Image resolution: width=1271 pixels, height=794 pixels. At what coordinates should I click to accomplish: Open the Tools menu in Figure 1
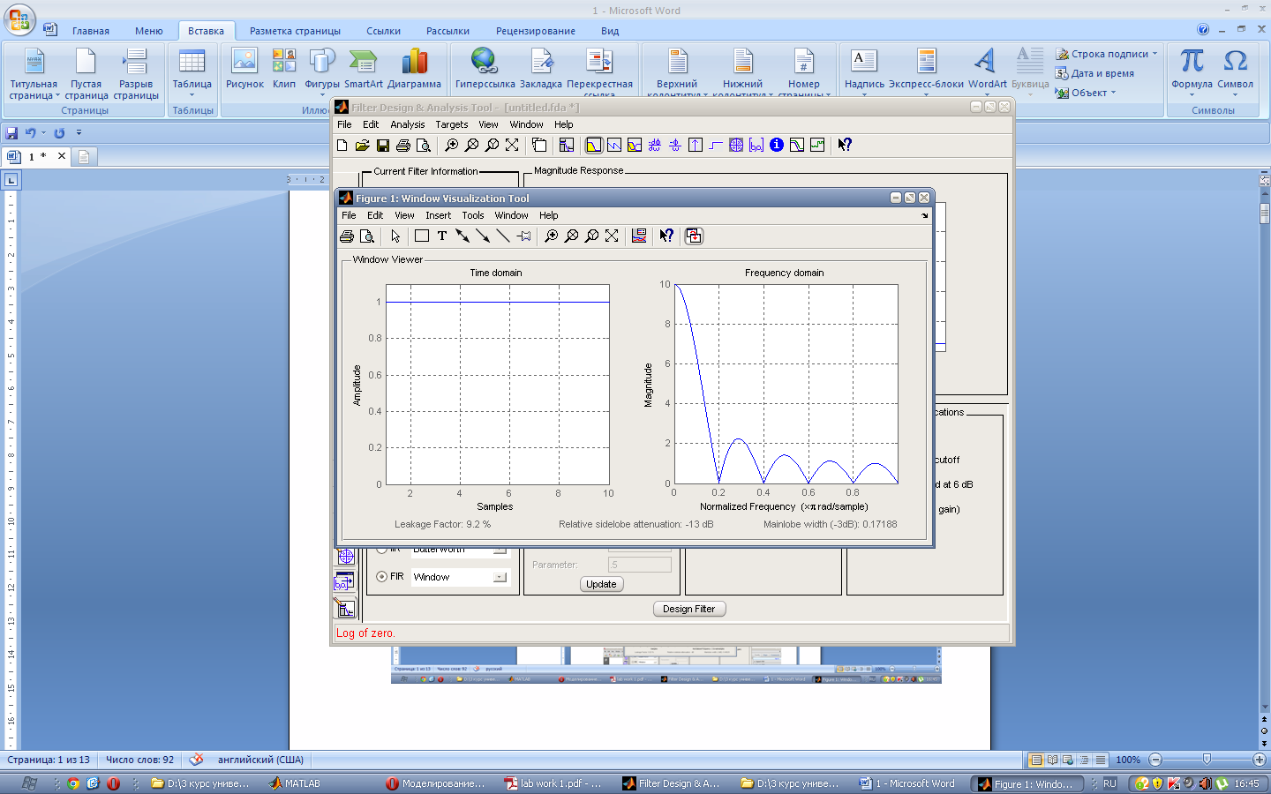pyautogui.click(x=472, y=215)
